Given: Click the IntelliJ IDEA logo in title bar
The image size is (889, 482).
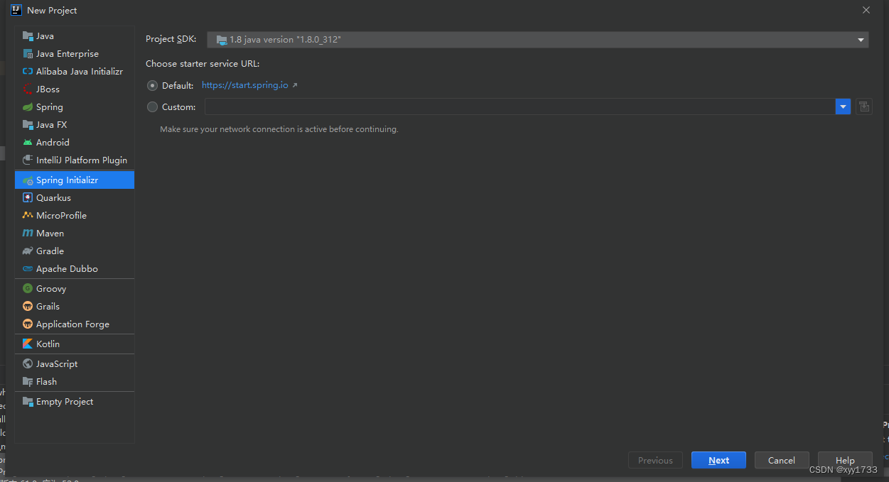Looking at the screenshot, I should (16, 10).
